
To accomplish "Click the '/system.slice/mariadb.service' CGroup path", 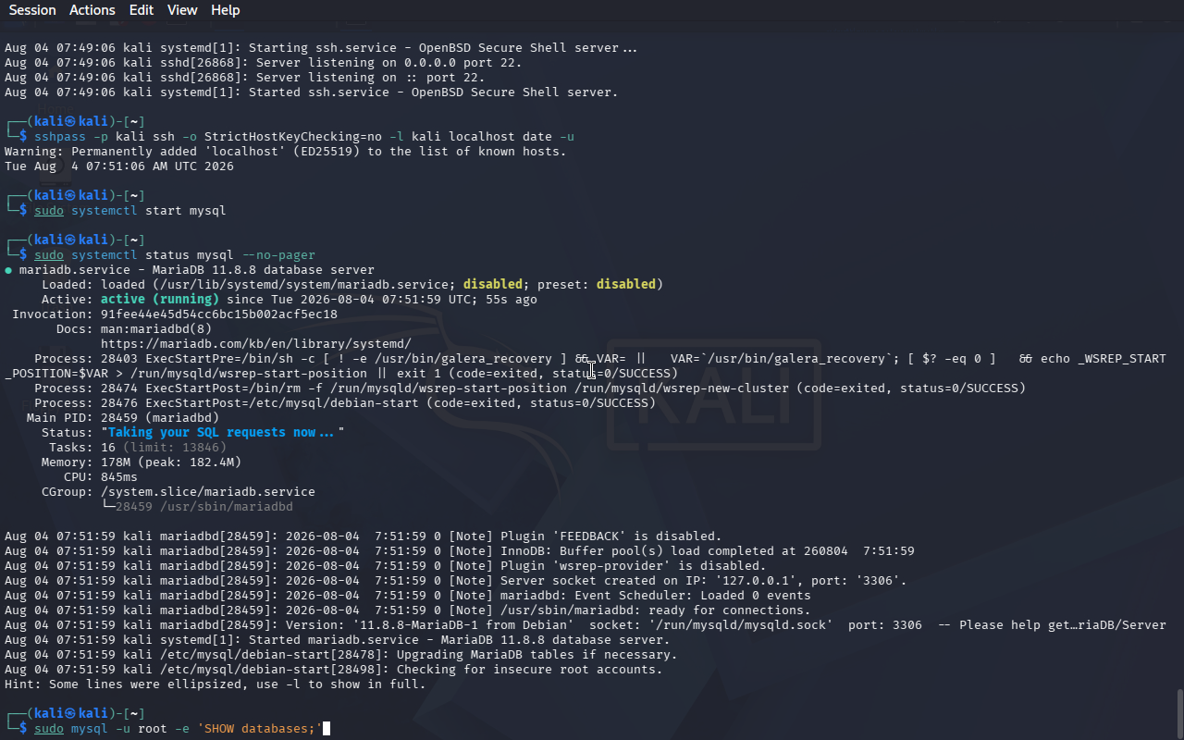I will click(208, 491).
